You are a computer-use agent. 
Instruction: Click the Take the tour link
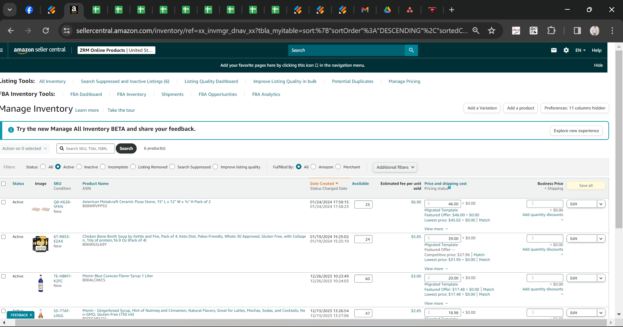point(121,110)
